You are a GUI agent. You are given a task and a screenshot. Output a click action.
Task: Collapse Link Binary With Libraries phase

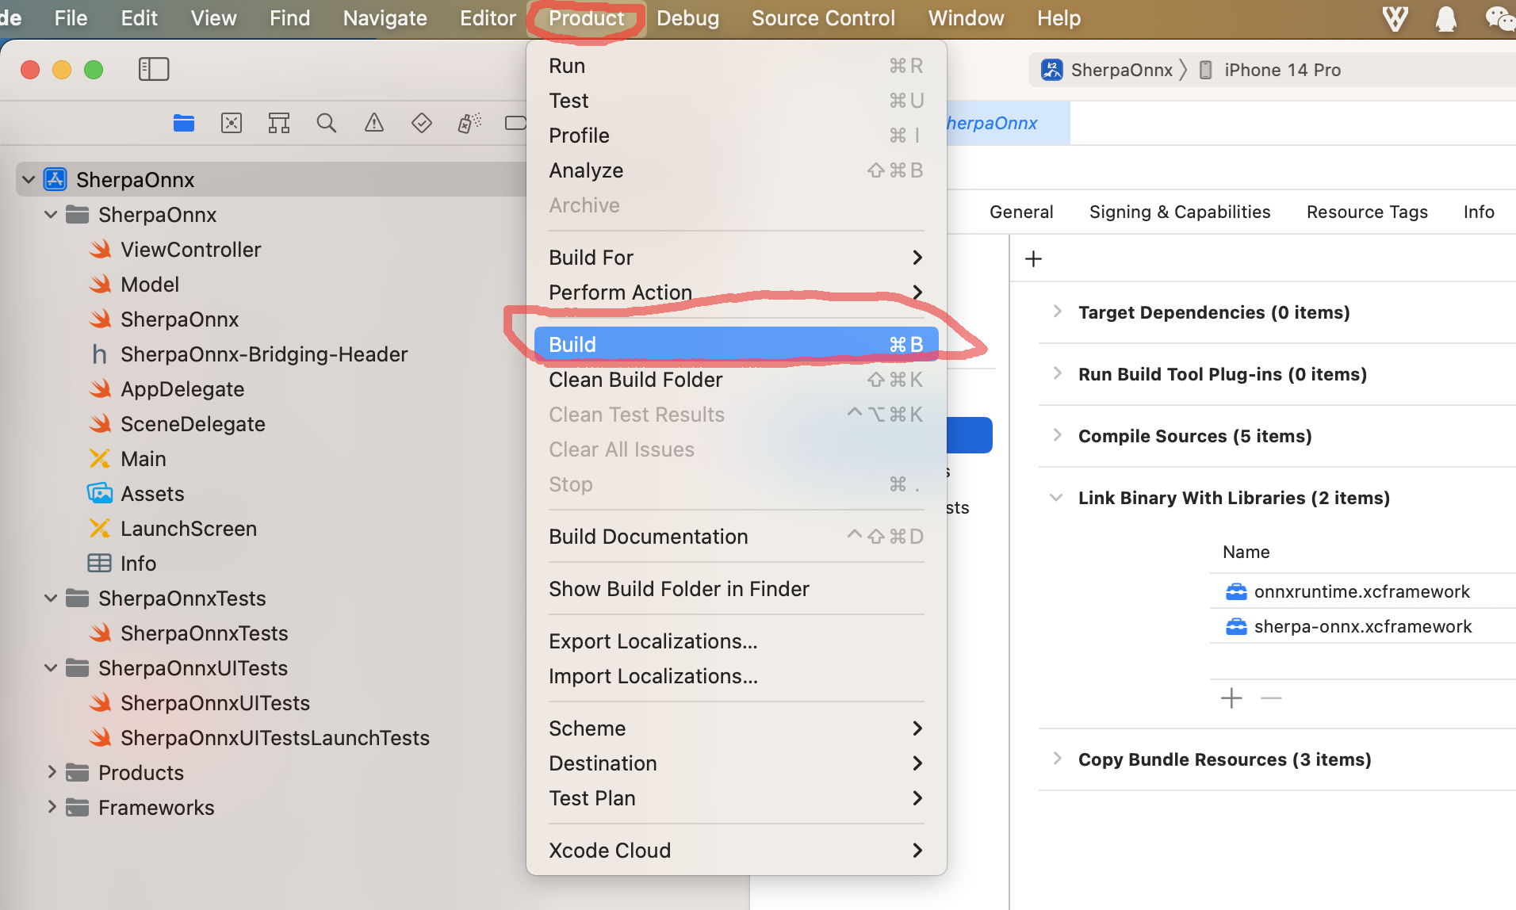tap(1057, 498)
